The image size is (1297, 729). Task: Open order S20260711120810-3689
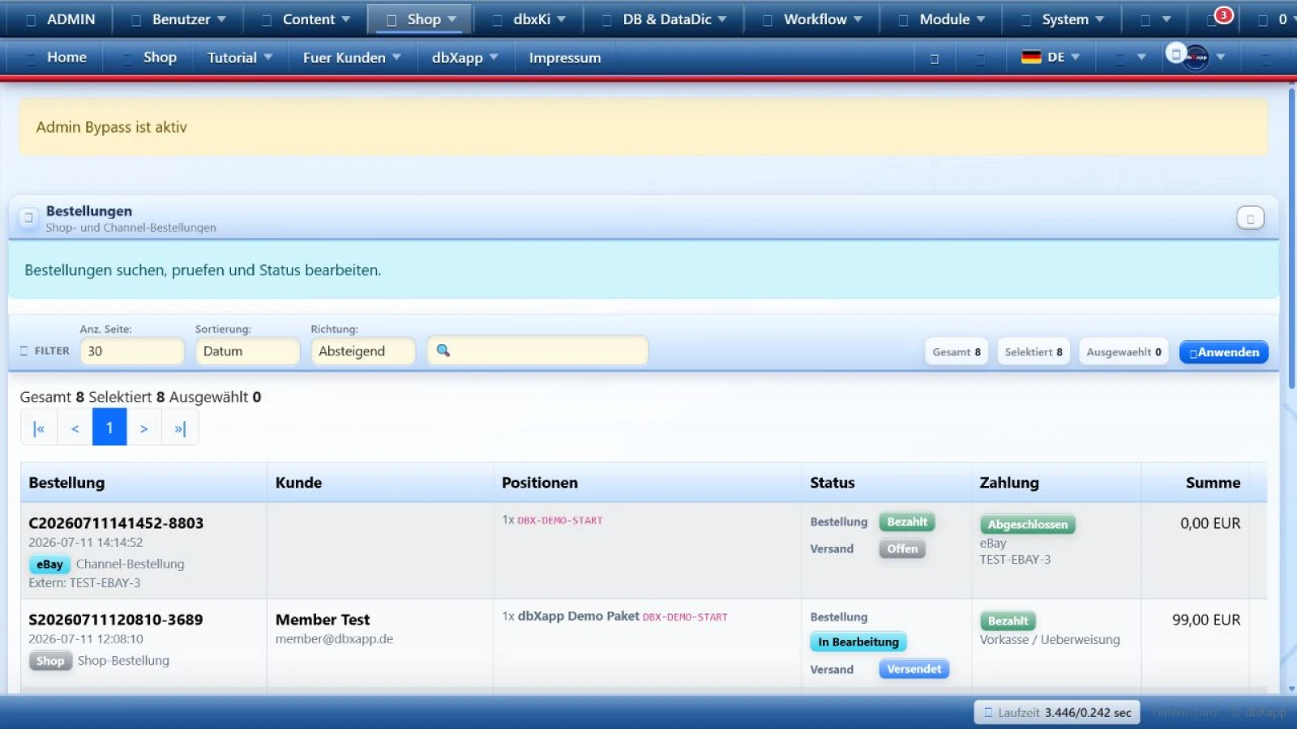(x=116, y=620)
